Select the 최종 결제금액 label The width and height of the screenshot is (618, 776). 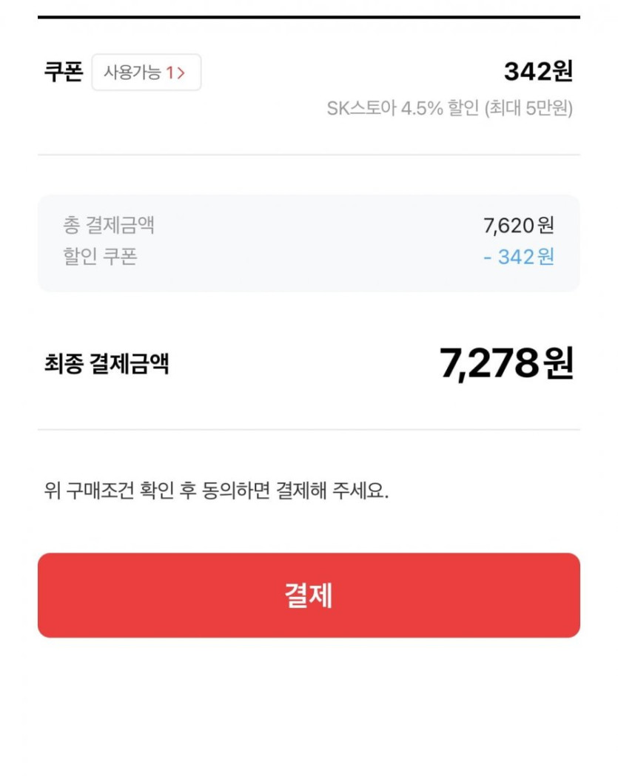[107, 363]
